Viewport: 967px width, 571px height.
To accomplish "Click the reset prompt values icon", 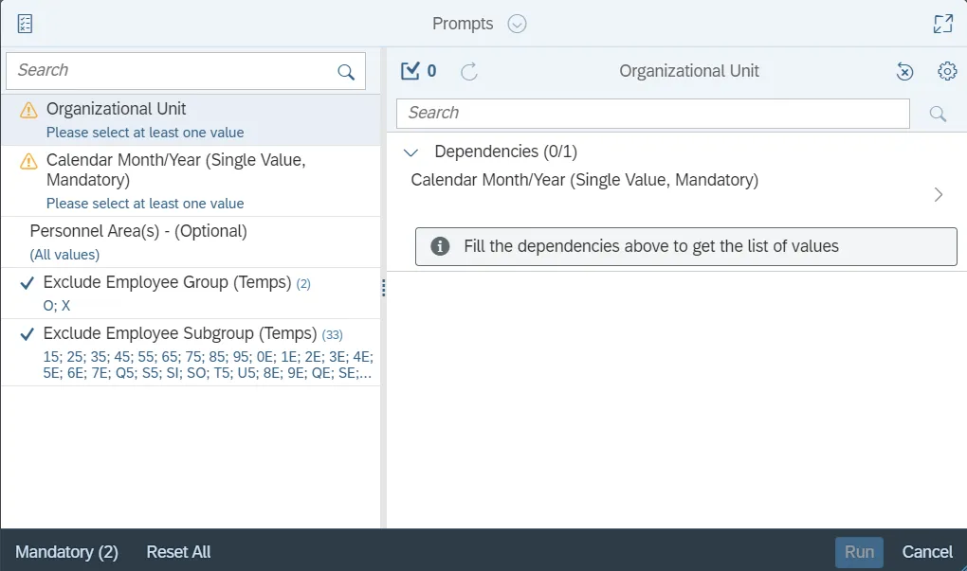I will coord(904,71).
